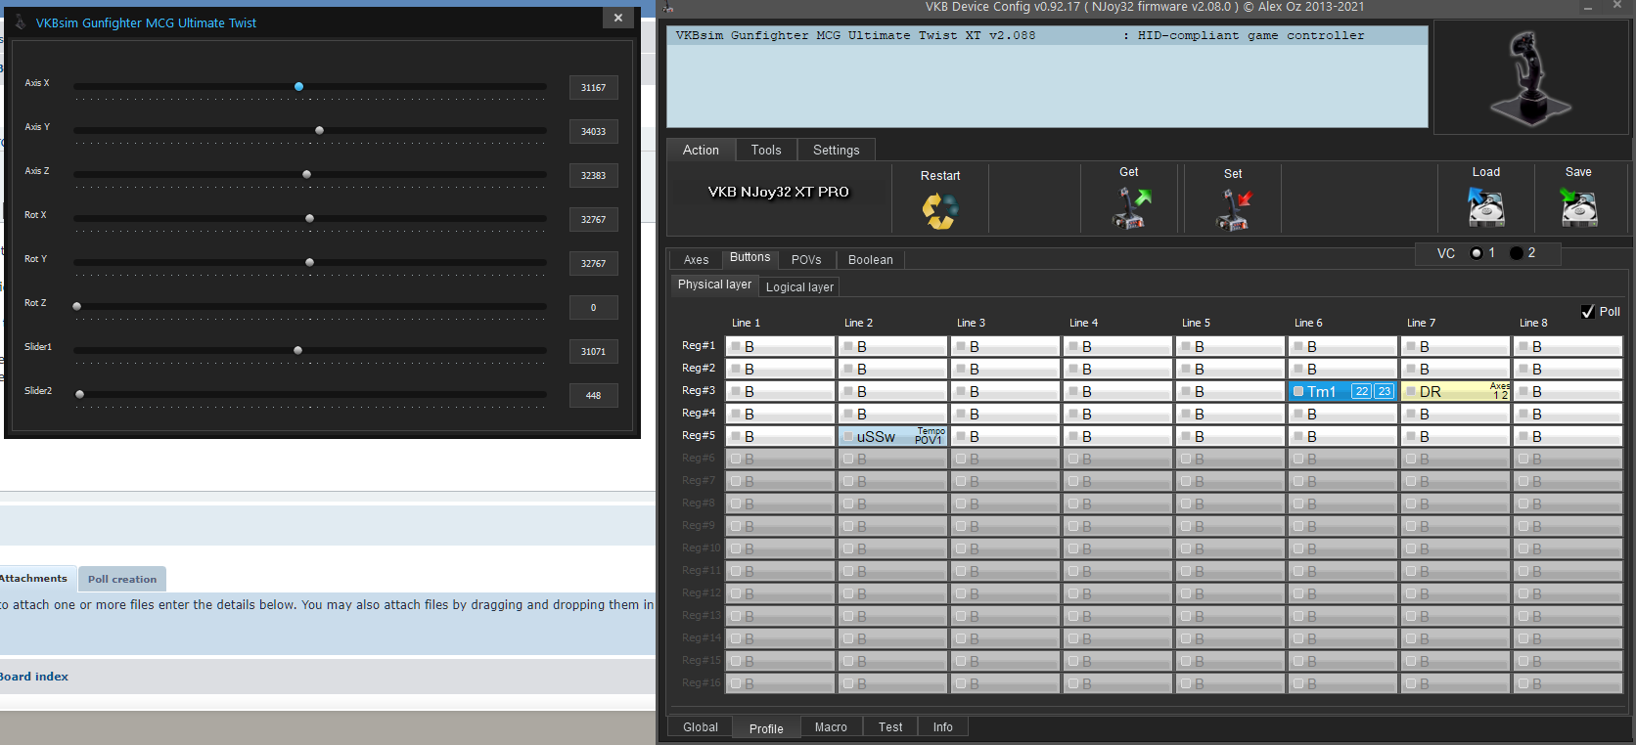Click the Slider2 value field 448
This screenshot has height=745, width=1636.
pyautogui.click(x=593, y=395)
